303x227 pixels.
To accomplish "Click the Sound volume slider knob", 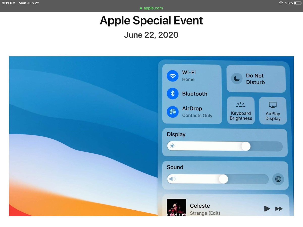I will click(x=223, y=179).
